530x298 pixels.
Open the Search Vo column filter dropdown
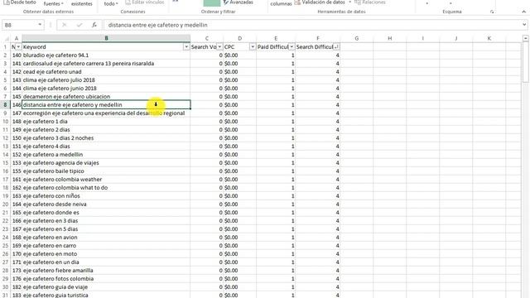219,47
